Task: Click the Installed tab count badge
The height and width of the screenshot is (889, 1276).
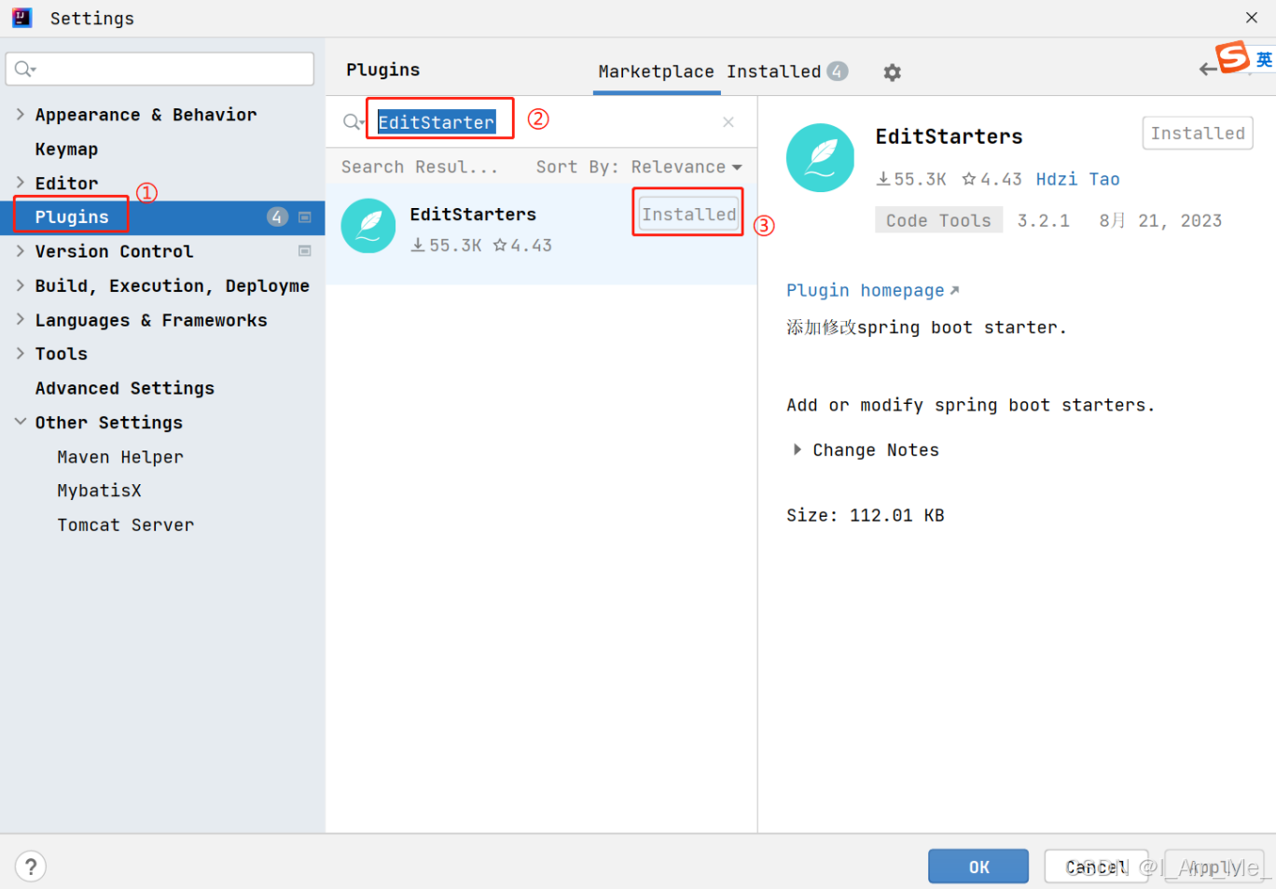Action: tap(838, 71)
